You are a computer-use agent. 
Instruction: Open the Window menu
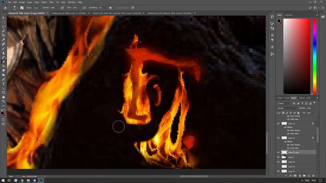[x=71, y=2]
